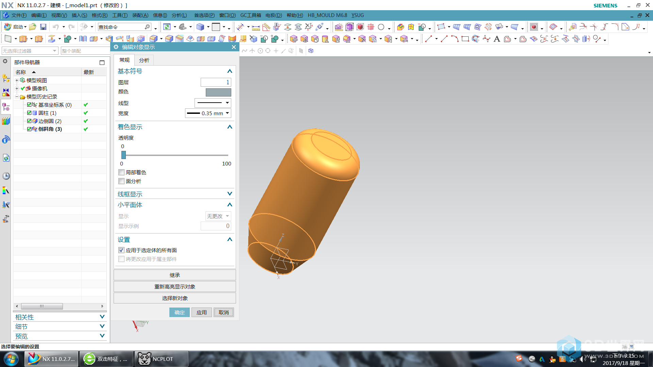Click the 应用 button
The height and width of the screenshot is (367, 653).
pyautogui.click(x=202, y=312)
